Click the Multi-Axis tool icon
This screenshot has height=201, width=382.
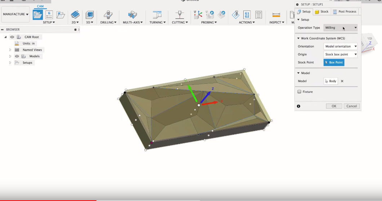click(x=133, y=15)
